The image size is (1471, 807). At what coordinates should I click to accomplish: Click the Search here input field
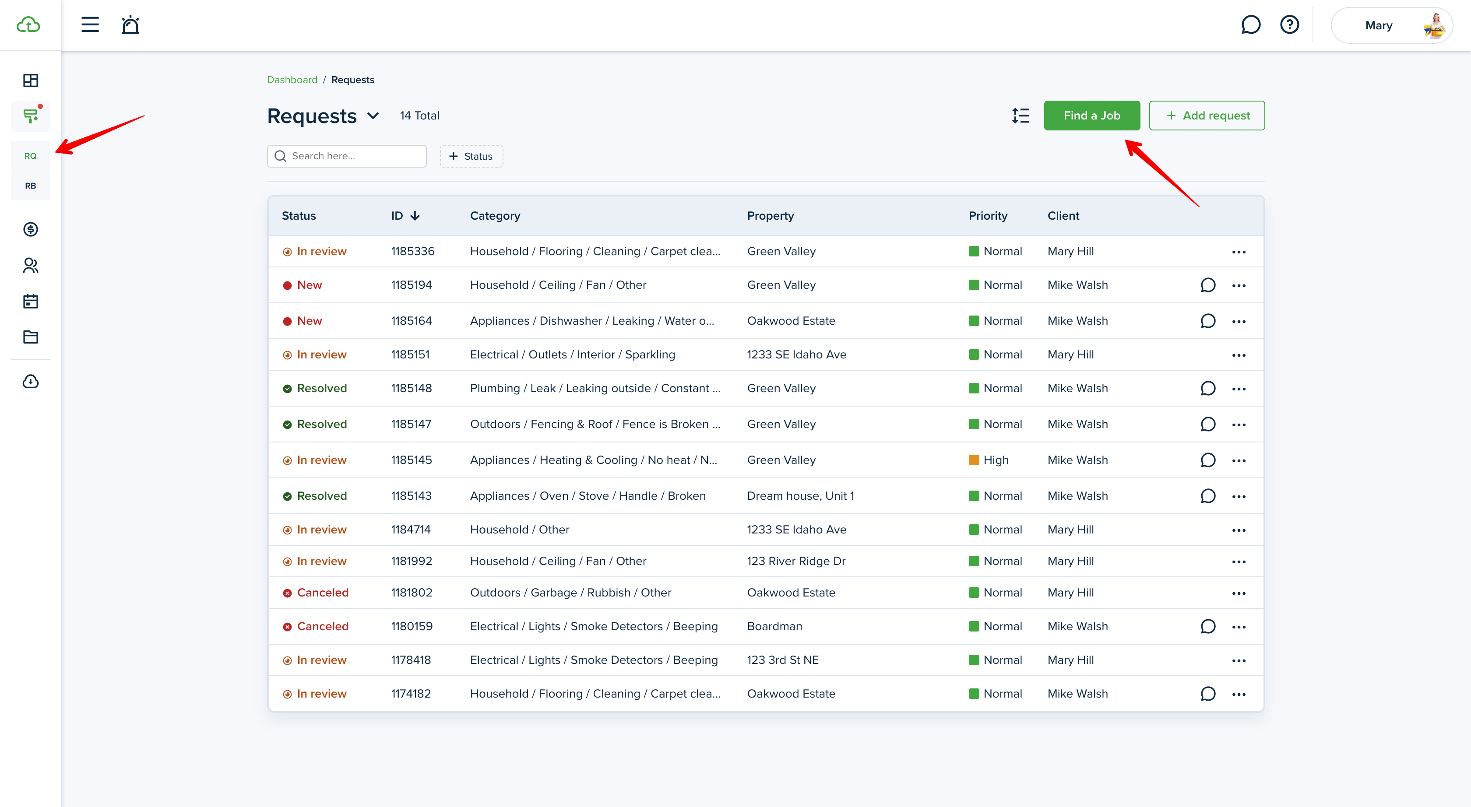354,156
